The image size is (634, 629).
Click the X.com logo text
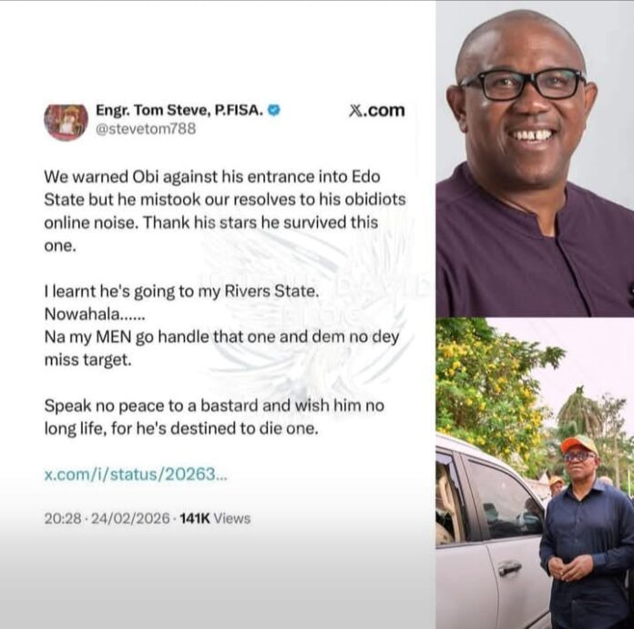(x=376, y=110)
